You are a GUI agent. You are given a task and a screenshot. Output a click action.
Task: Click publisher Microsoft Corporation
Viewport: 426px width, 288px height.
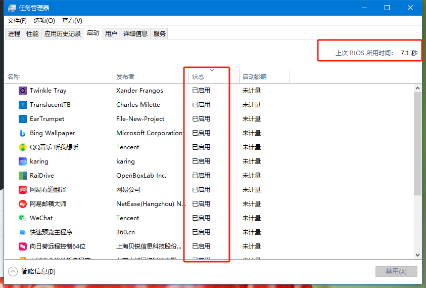(x=149, y=133)
